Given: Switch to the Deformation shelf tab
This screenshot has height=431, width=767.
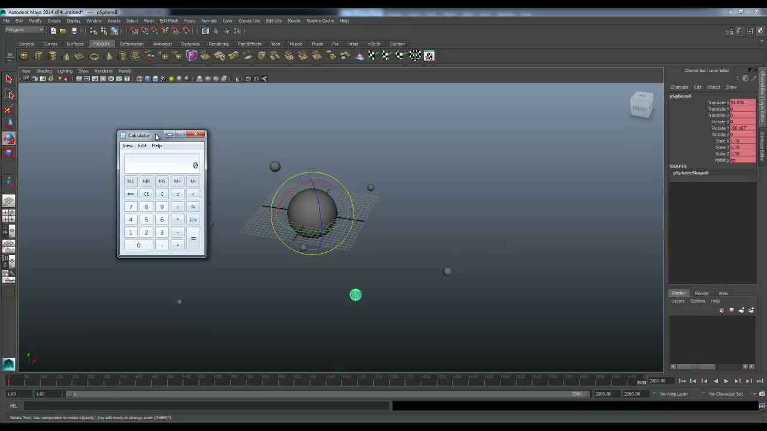Looking at the screenshot, I should point(131,44).
